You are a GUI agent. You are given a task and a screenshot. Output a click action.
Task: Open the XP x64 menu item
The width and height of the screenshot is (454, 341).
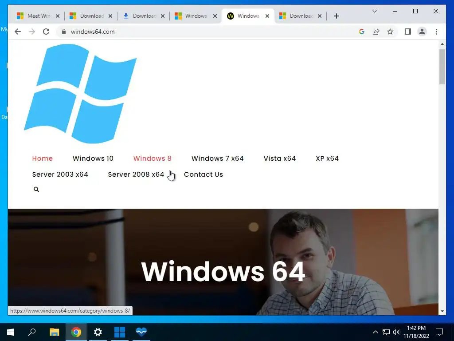(327, 159)
